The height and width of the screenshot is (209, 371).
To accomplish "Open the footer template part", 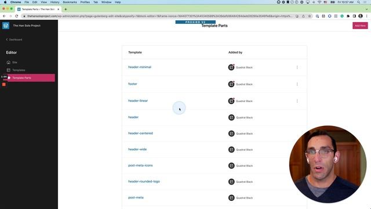I will pyautogui.click(x=133, y=84).
